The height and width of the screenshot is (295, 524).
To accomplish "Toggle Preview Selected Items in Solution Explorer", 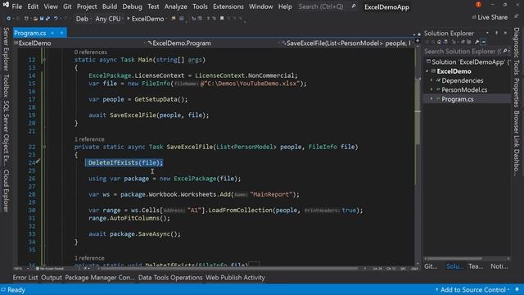I will point(483,42).
